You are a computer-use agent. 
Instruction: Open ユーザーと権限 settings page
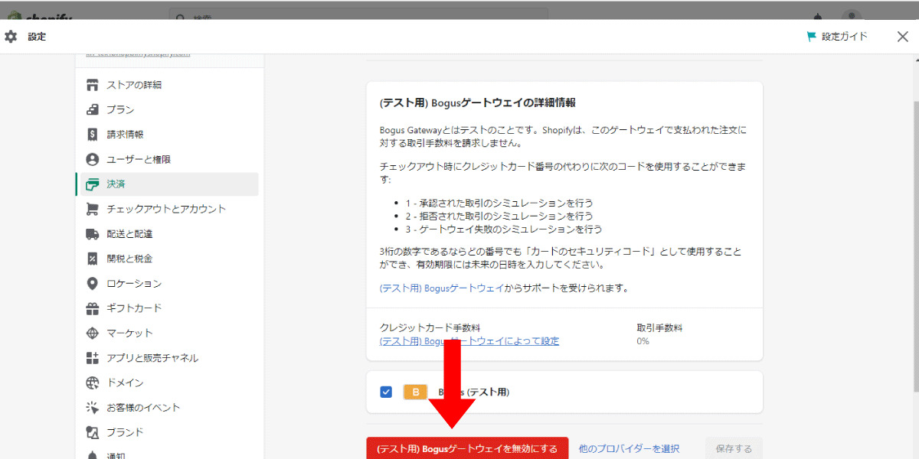click(x=139, y=159)
